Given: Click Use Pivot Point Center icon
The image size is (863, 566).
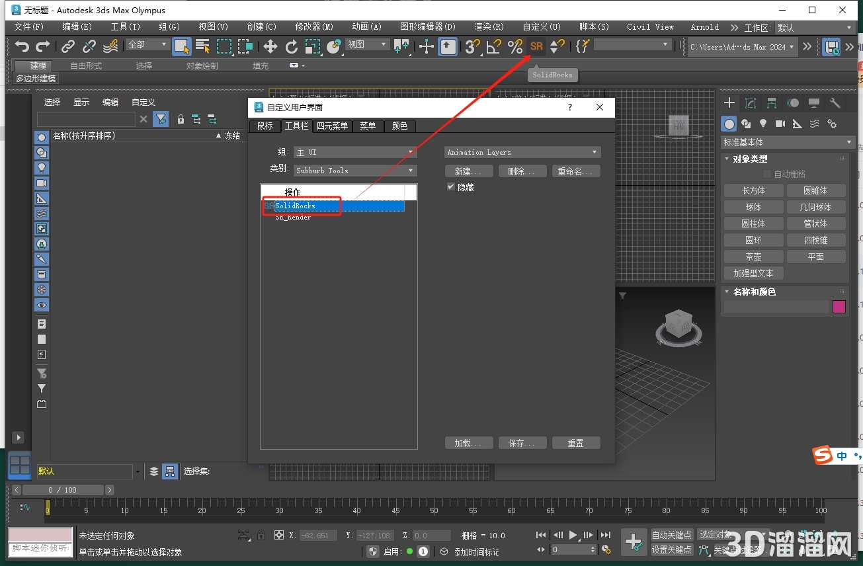Looking at the screenshot, I should click(x=401, y=46).
